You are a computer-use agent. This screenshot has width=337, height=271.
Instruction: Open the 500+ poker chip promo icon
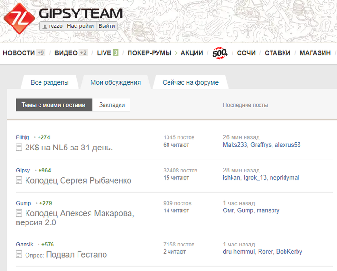coord(220,53)
